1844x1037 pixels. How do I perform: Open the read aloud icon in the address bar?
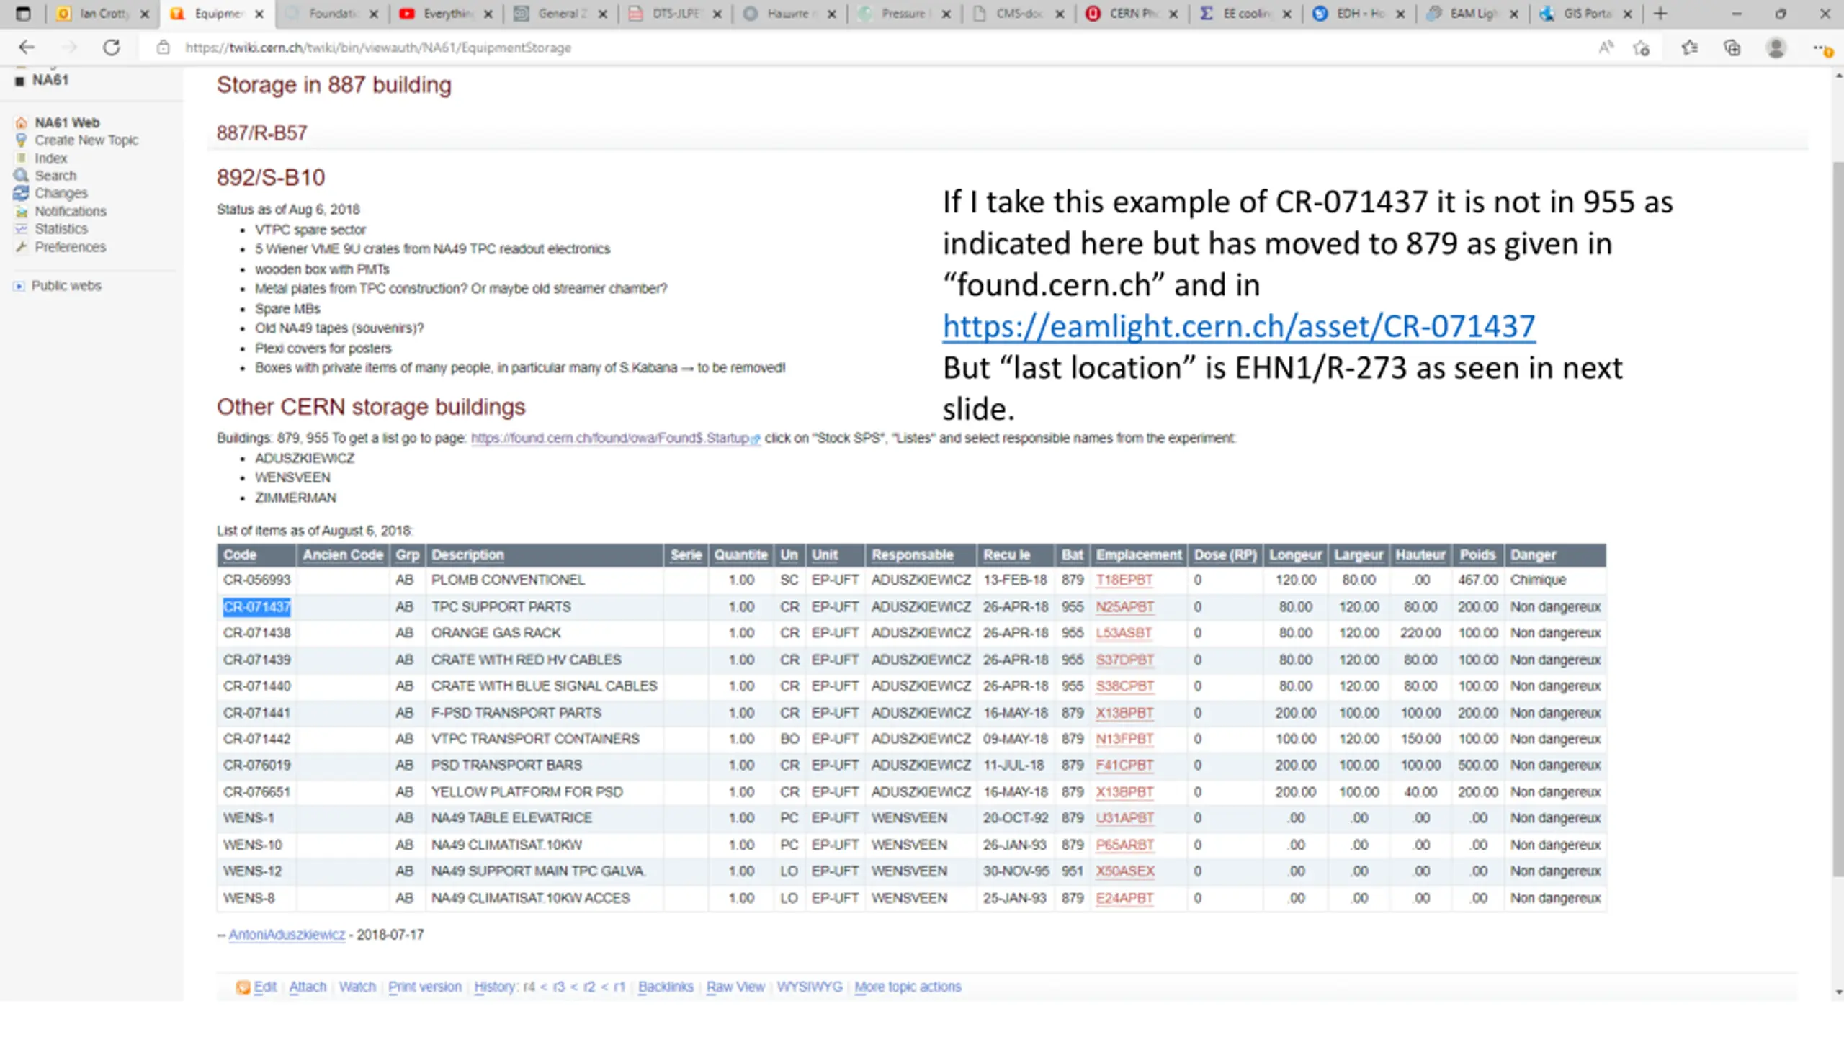click(1606, 48)
